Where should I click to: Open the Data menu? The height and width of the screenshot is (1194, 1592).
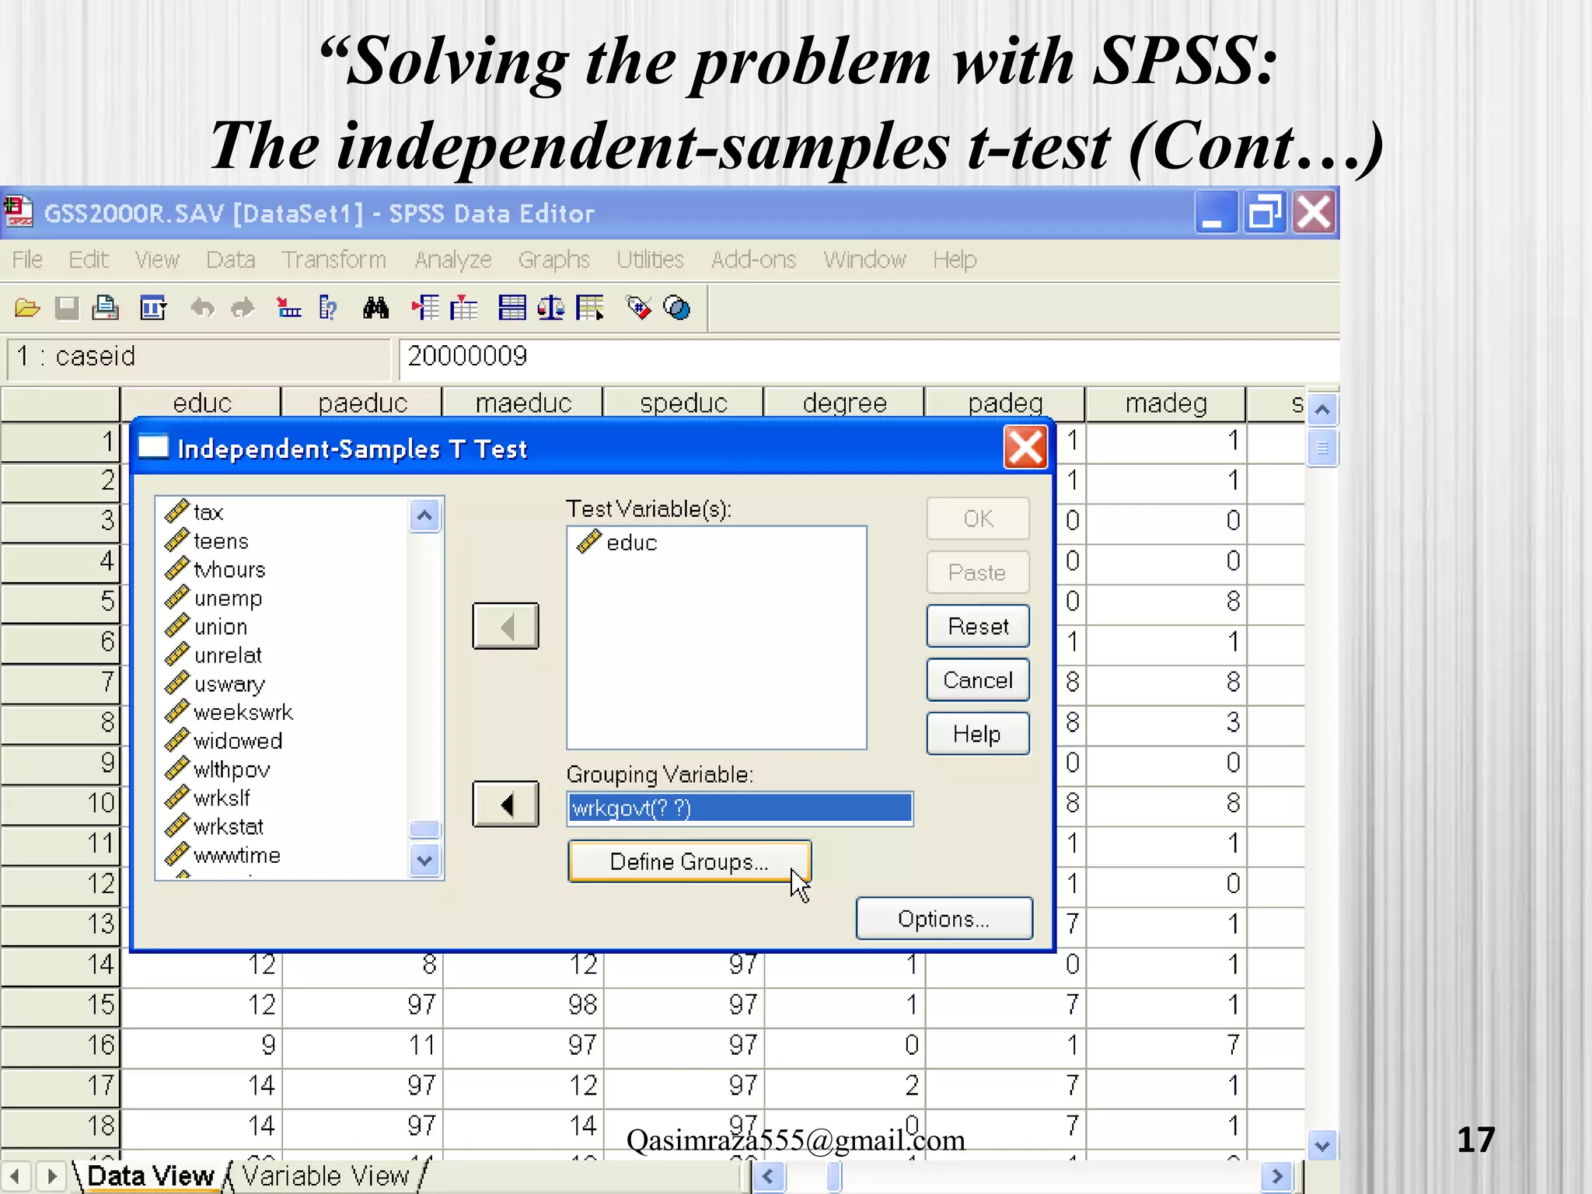click(x=231, y=260)
